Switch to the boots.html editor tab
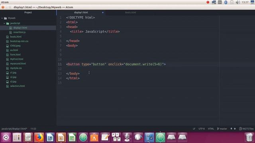The height and width of the screenshot is (143, 255). [x=130, y=12]
